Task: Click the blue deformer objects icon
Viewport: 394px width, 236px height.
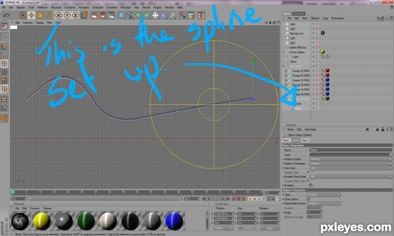Action: click(164, 16)
